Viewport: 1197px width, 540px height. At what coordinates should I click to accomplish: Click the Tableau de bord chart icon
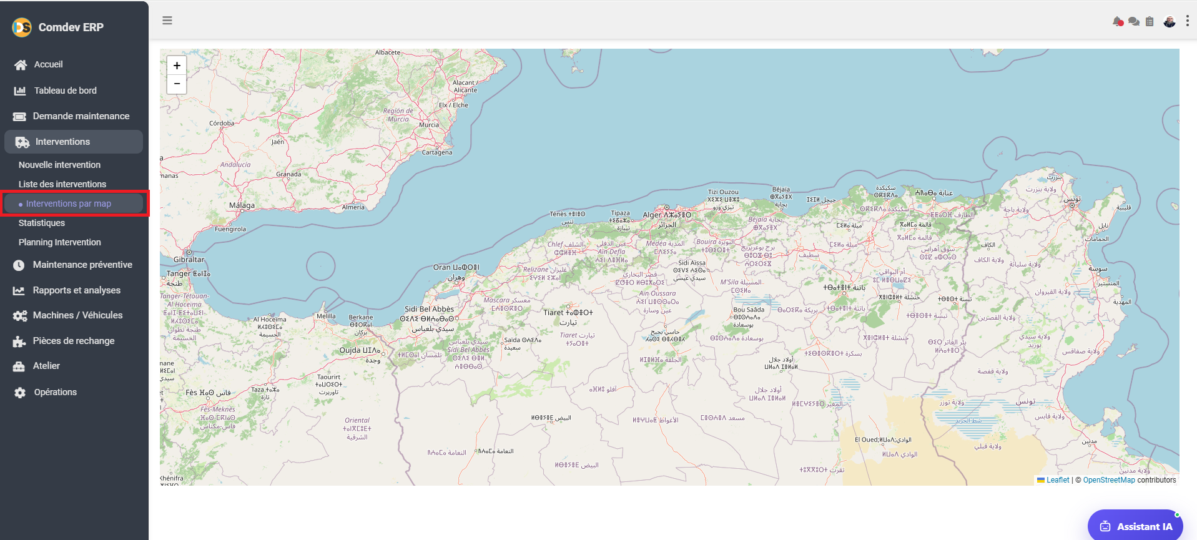[x=20, y=91]
